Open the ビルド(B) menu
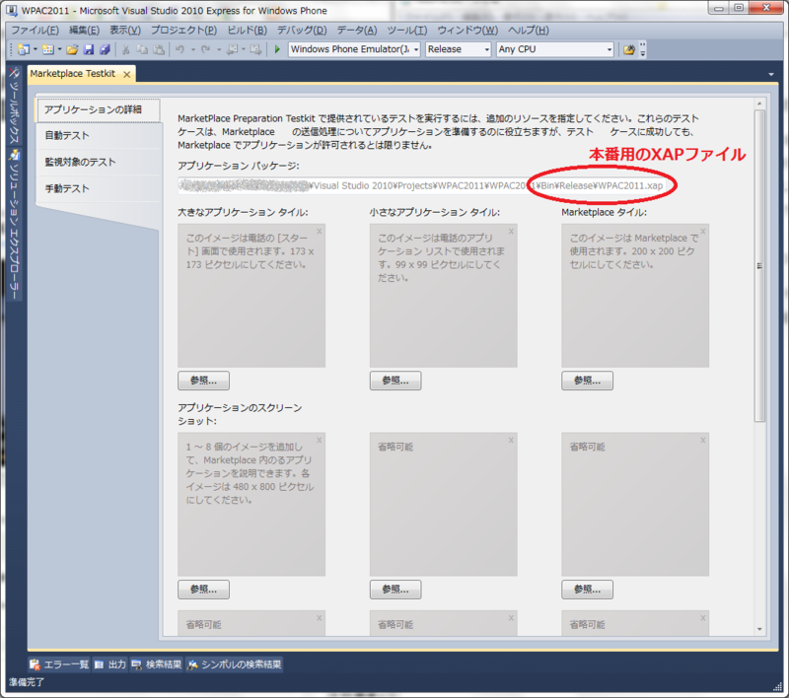Image resolution: width=789 pixels, height=698 pixels. 248,31
